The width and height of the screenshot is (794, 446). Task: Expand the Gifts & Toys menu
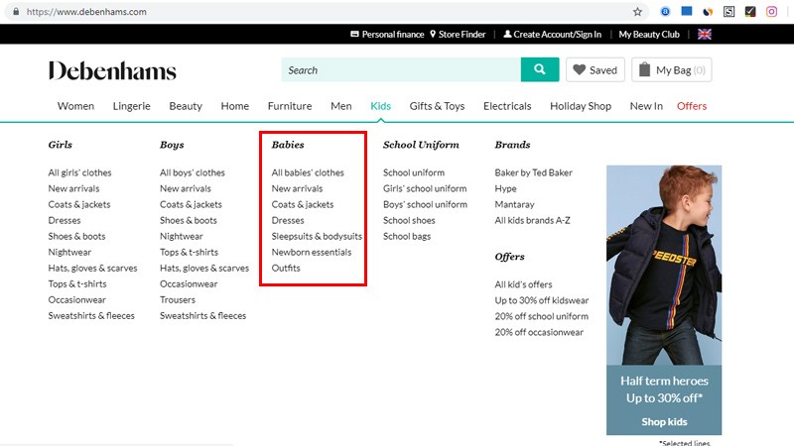[437, 106]
